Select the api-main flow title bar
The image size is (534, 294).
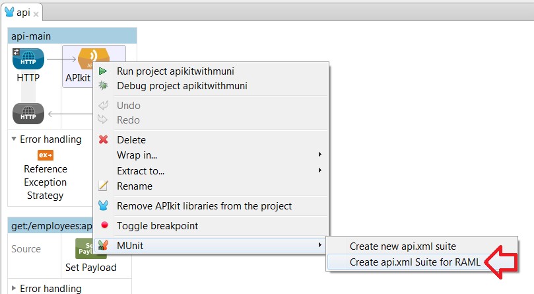tap(72, 36)
